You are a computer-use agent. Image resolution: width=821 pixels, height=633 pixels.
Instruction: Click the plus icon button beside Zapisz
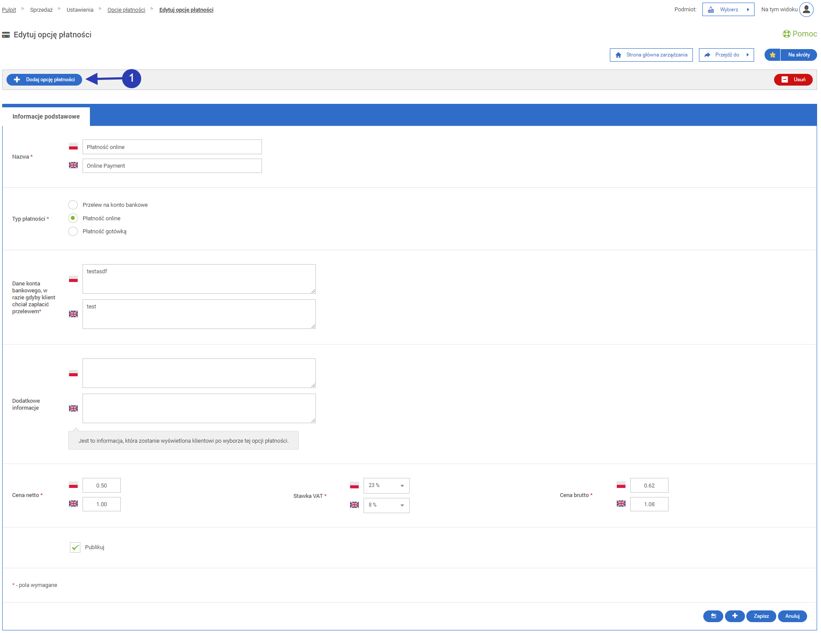[735, 616]
